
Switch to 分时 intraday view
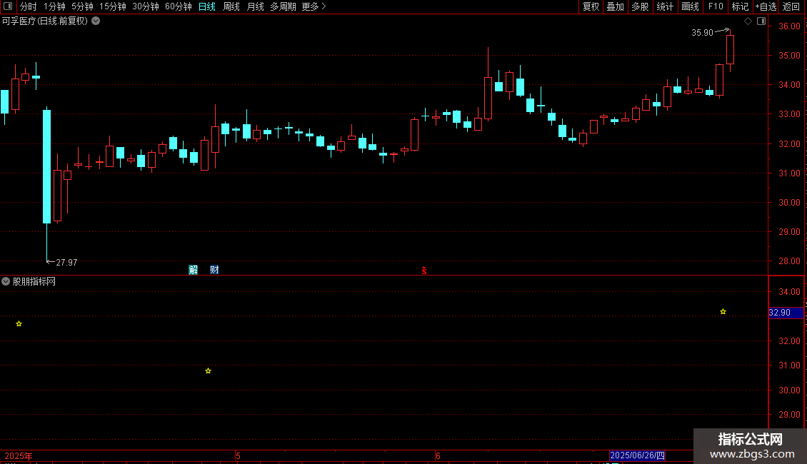click(29, 6)
